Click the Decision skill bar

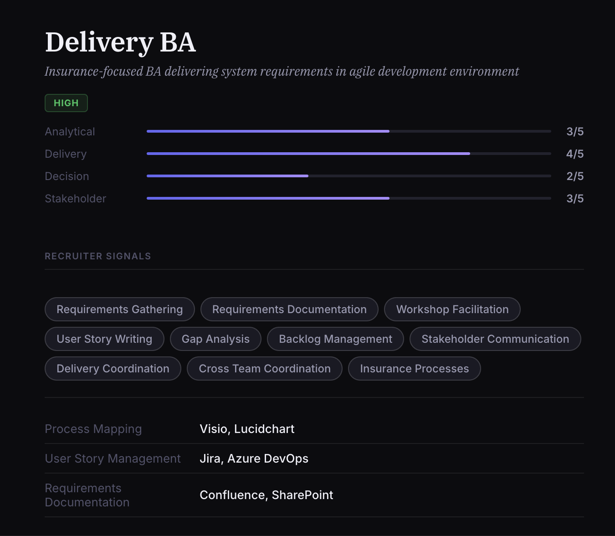(x=348, y=175)
